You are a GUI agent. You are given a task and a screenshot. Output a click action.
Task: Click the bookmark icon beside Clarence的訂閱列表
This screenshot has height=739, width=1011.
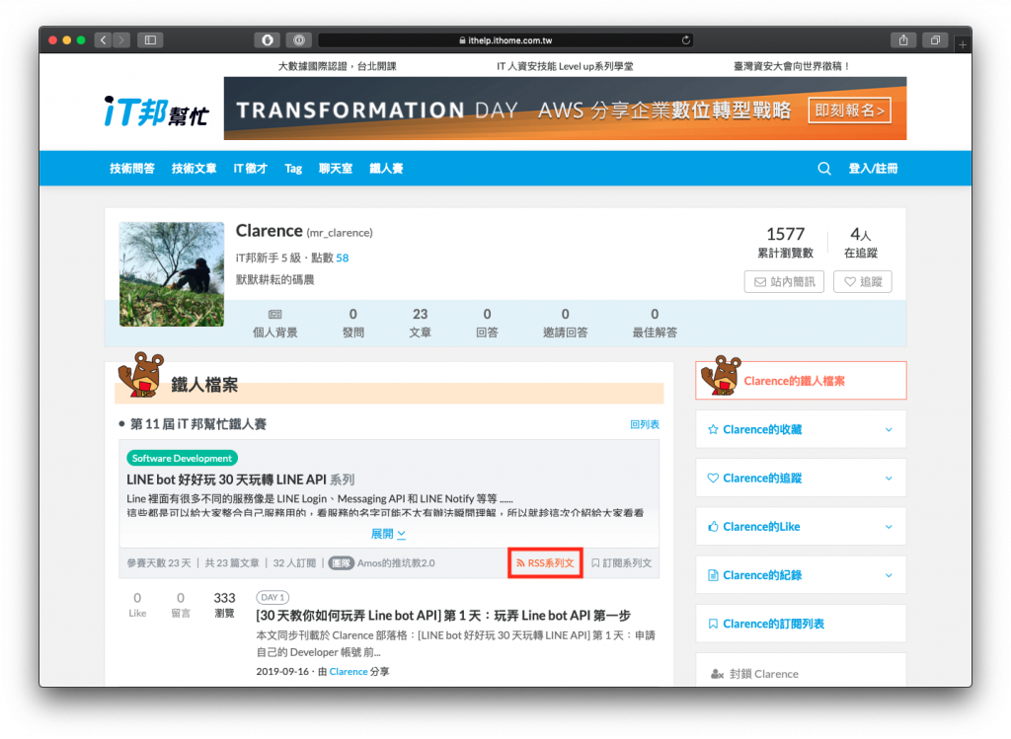pos(713,624)
